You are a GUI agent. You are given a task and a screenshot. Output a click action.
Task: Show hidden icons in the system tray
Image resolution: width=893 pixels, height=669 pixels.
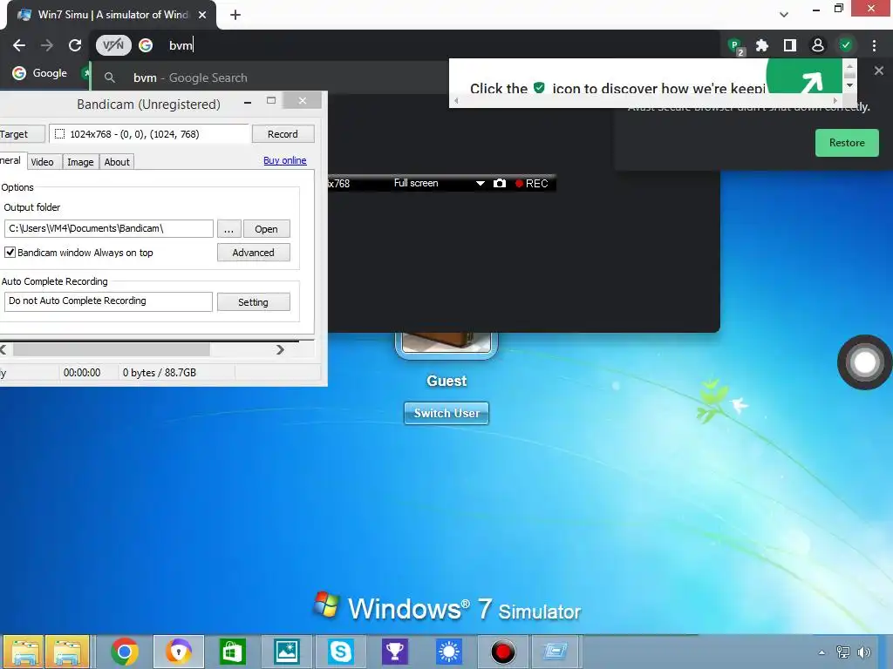pyautogui.click(x=821, y=652)
